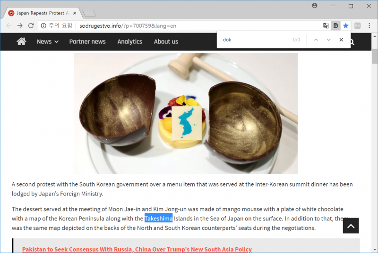Screen dimensions: 378x253
Task: Bookmark this page with the star
Action: (x=346, y=26)
